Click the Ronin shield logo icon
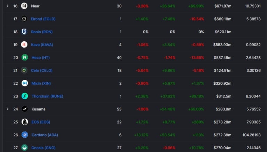Image resolution: width=267 pixels, height=152 pixels. (x=24, y=32)
